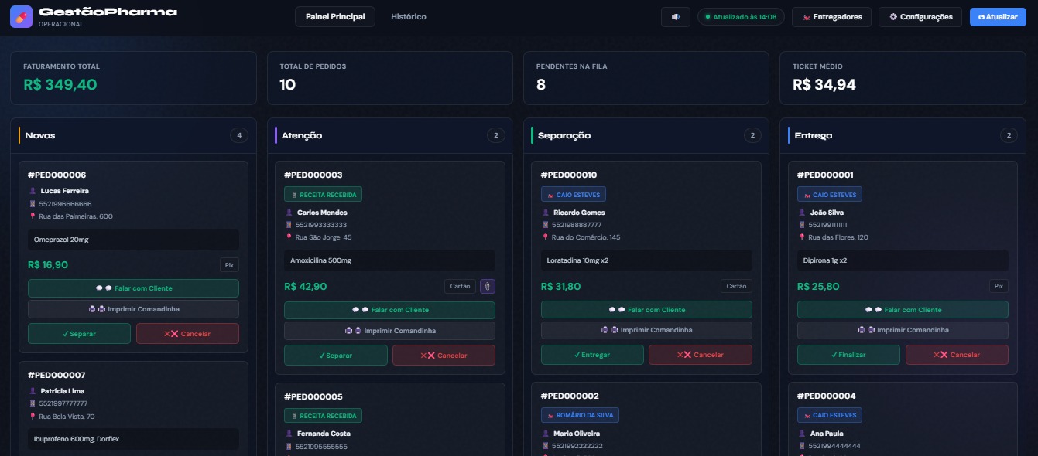Click Receita Recebida badge on PED000003
1038x456 pixels.
pyautogui.click(x=323, y=195)
